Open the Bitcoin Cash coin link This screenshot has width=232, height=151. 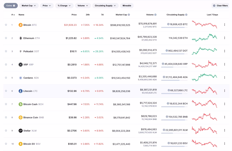coord(30,104)
